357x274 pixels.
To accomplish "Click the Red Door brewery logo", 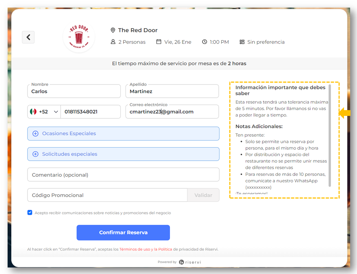I will (79, 37).
